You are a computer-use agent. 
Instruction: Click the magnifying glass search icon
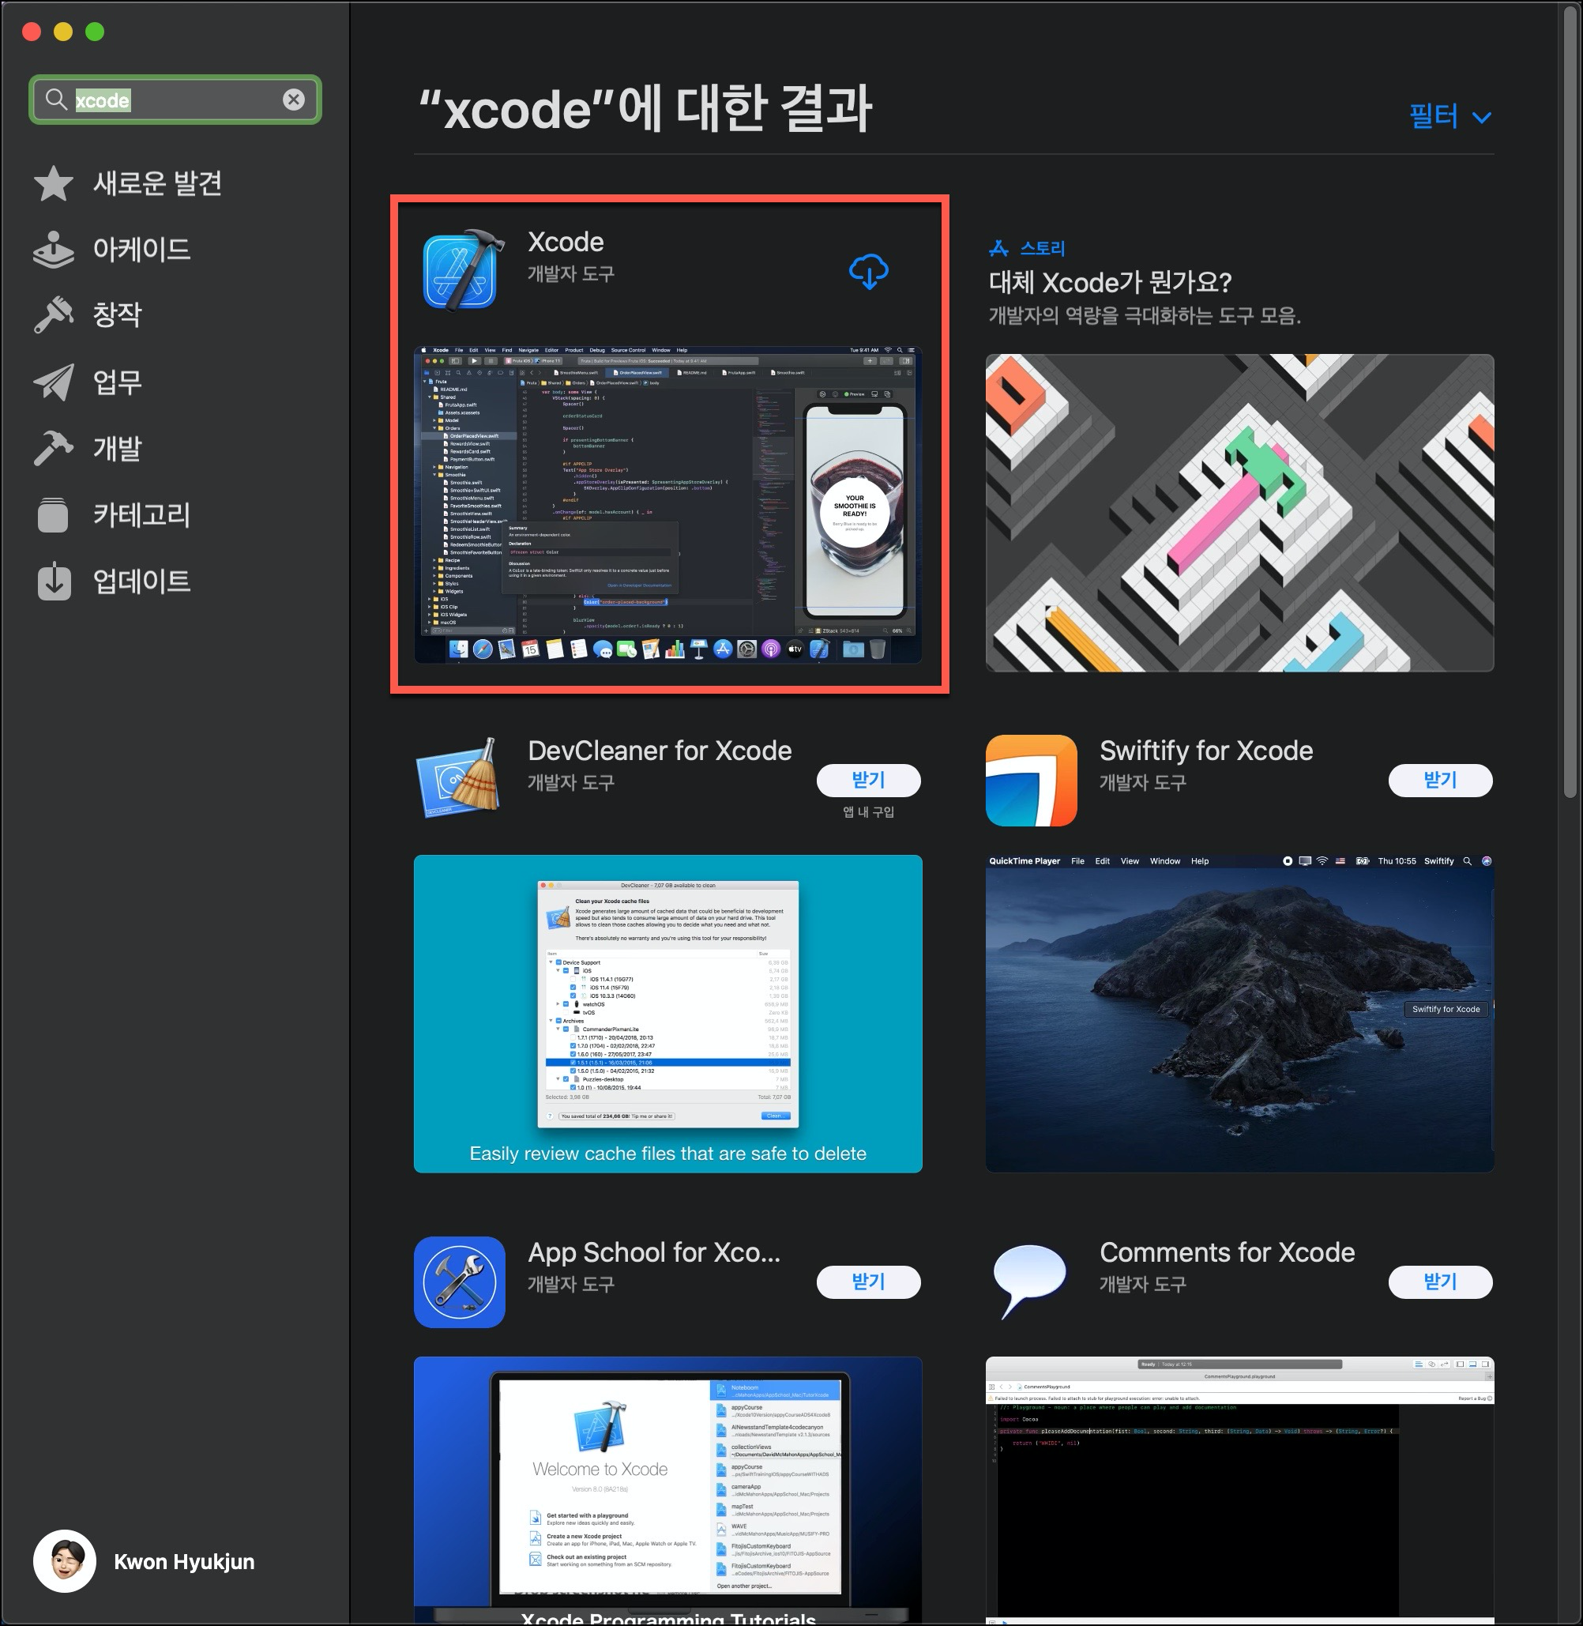point(56,100)
